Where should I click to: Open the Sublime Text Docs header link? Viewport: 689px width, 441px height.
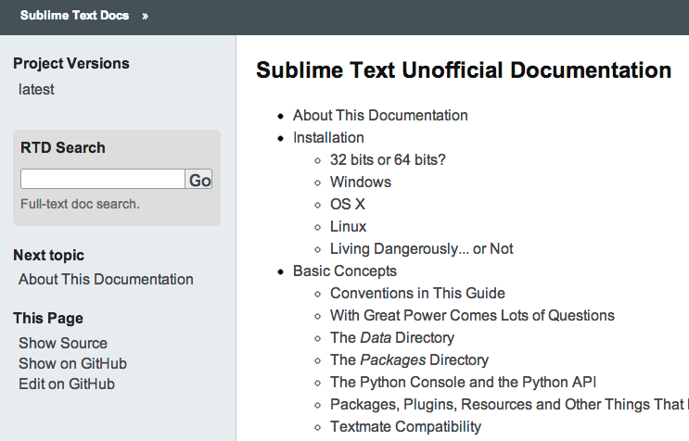(x=75, y=16)
